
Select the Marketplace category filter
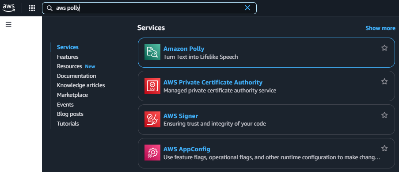pos(72,95)
